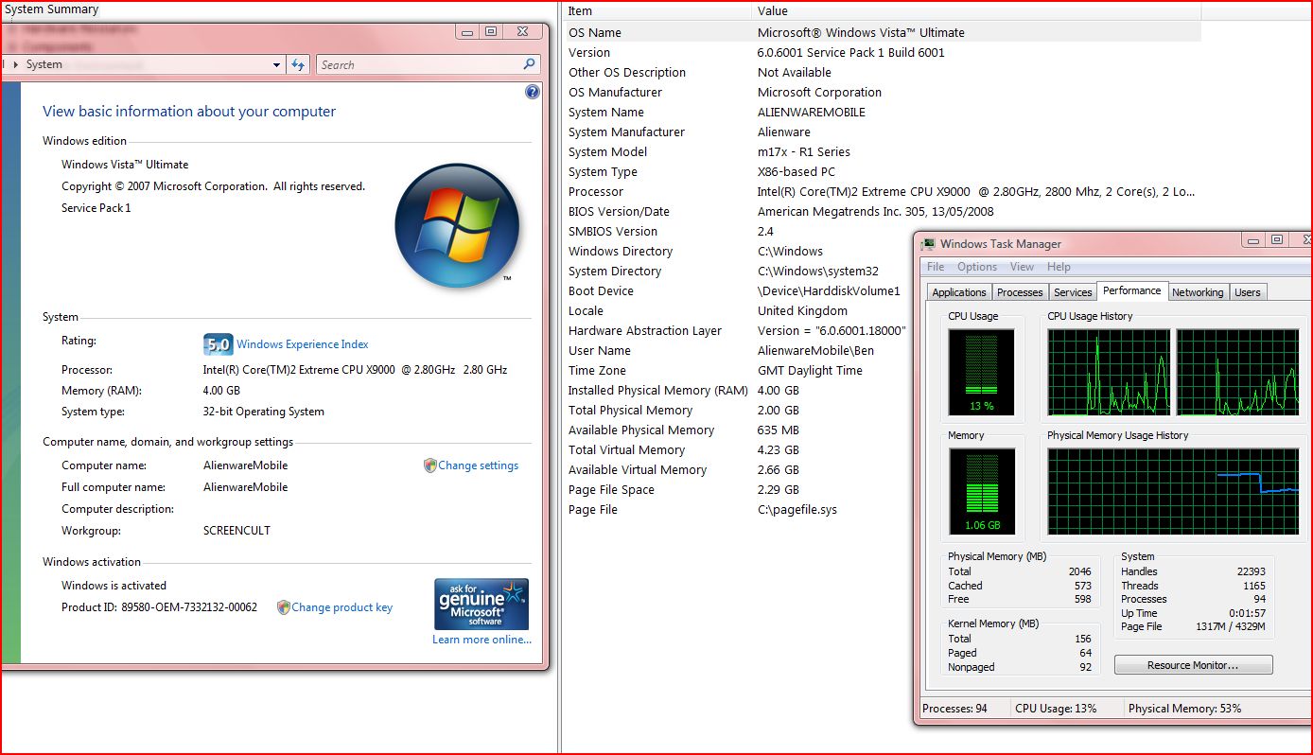Select the Boot Device row
This screenshot has height=755, width=1313.
738,290
